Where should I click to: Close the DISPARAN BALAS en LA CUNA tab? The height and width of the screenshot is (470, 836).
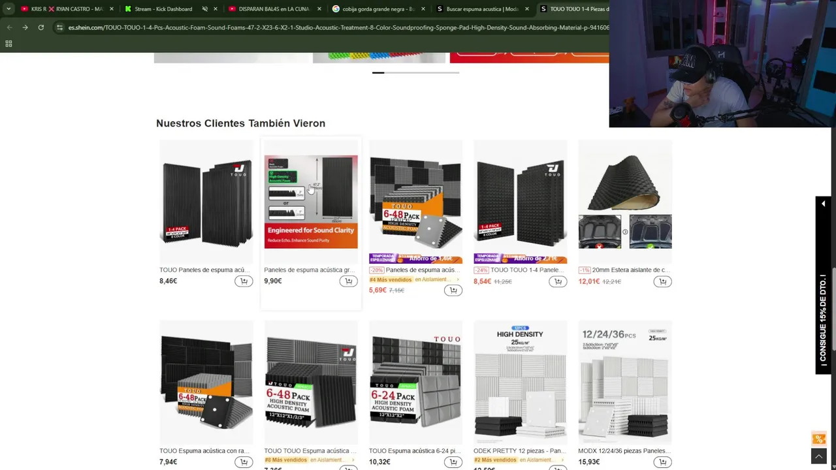coord(319,9)
